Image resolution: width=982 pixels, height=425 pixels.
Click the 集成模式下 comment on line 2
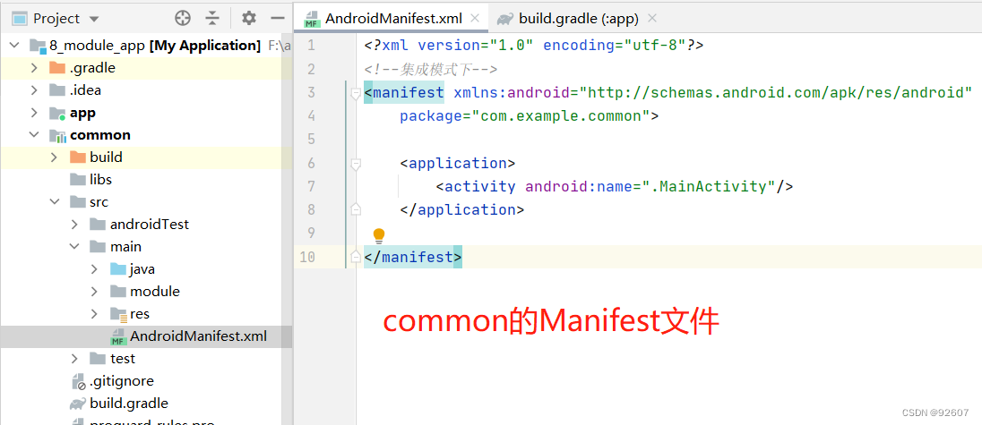[x=430, y=70]
